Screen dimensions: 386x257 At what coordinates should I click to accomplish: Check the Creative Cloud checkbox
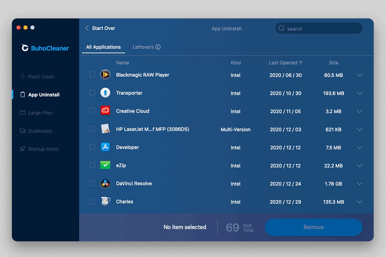92,111
